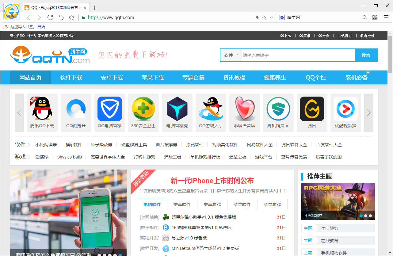Click the keyword search input field
393x256 pixels.
pyautogui.click(x=297, y=55)
